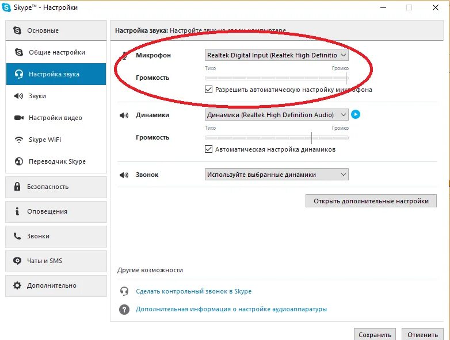Click the Отменить button

[x=422, y=335]
